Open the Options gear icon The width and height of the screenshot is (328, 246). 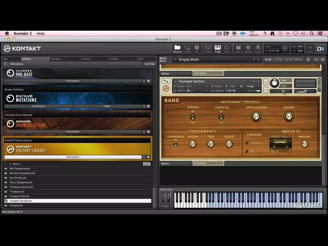[248, 49]
